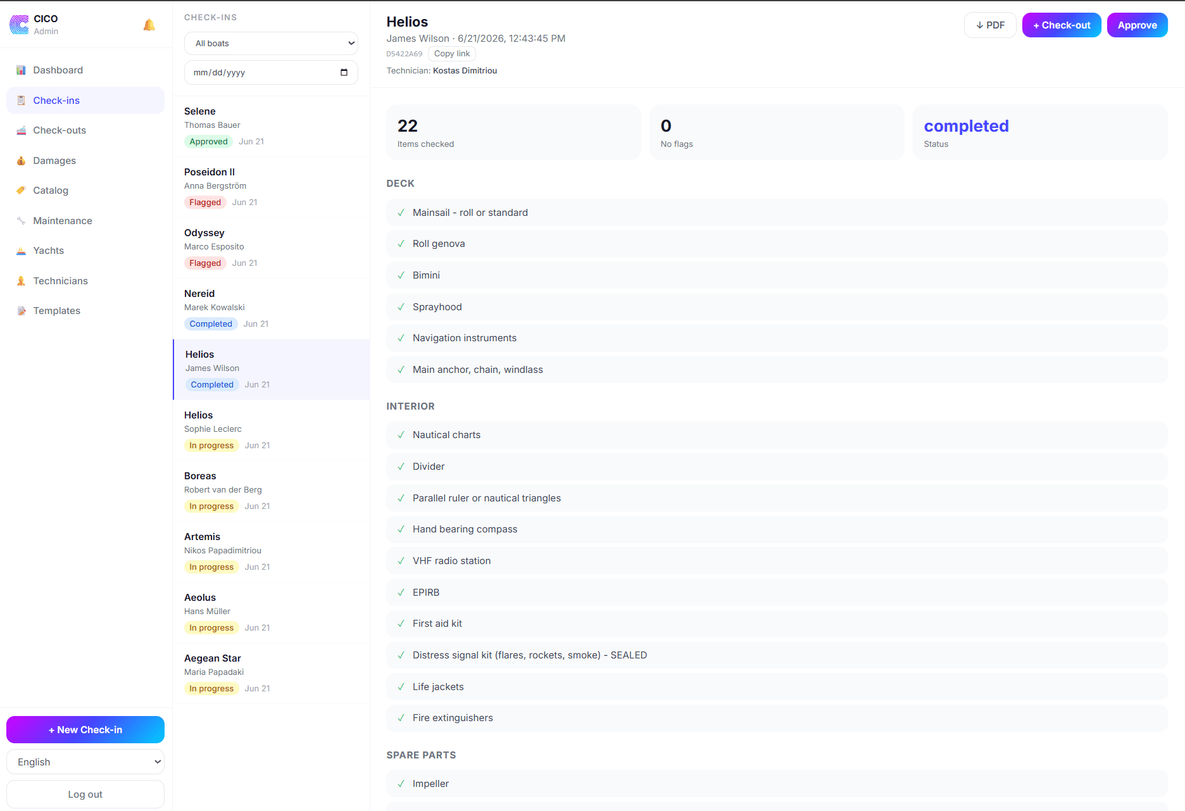Click the date filter input field
Viewport: 1185px width, 811px height.
pyautogui.click(x=271, y=72)
